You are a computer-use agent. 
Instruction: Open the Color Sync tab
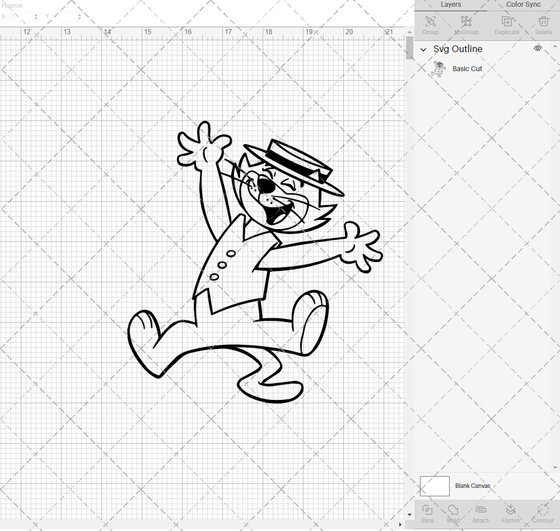[523, 4]
